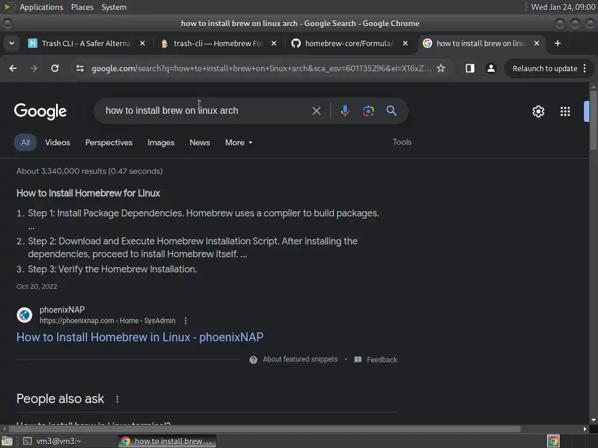Open the Google apps grid
This screenshot has width=598, height=448.
click(565, 111)
